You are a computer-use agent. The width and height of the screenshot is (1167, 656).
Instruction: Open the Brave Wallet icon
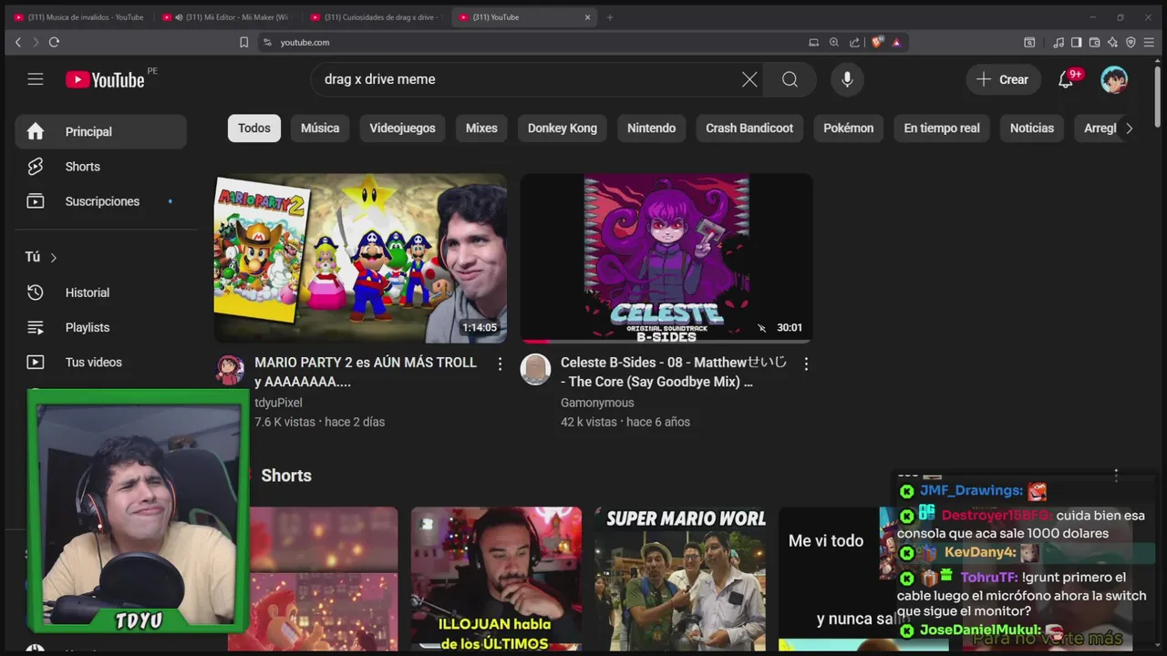(x=1094, y=42)
